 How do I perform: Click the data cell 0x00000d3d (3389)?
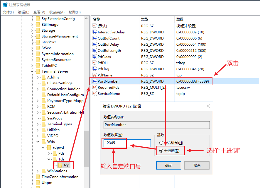coord(193,81)
